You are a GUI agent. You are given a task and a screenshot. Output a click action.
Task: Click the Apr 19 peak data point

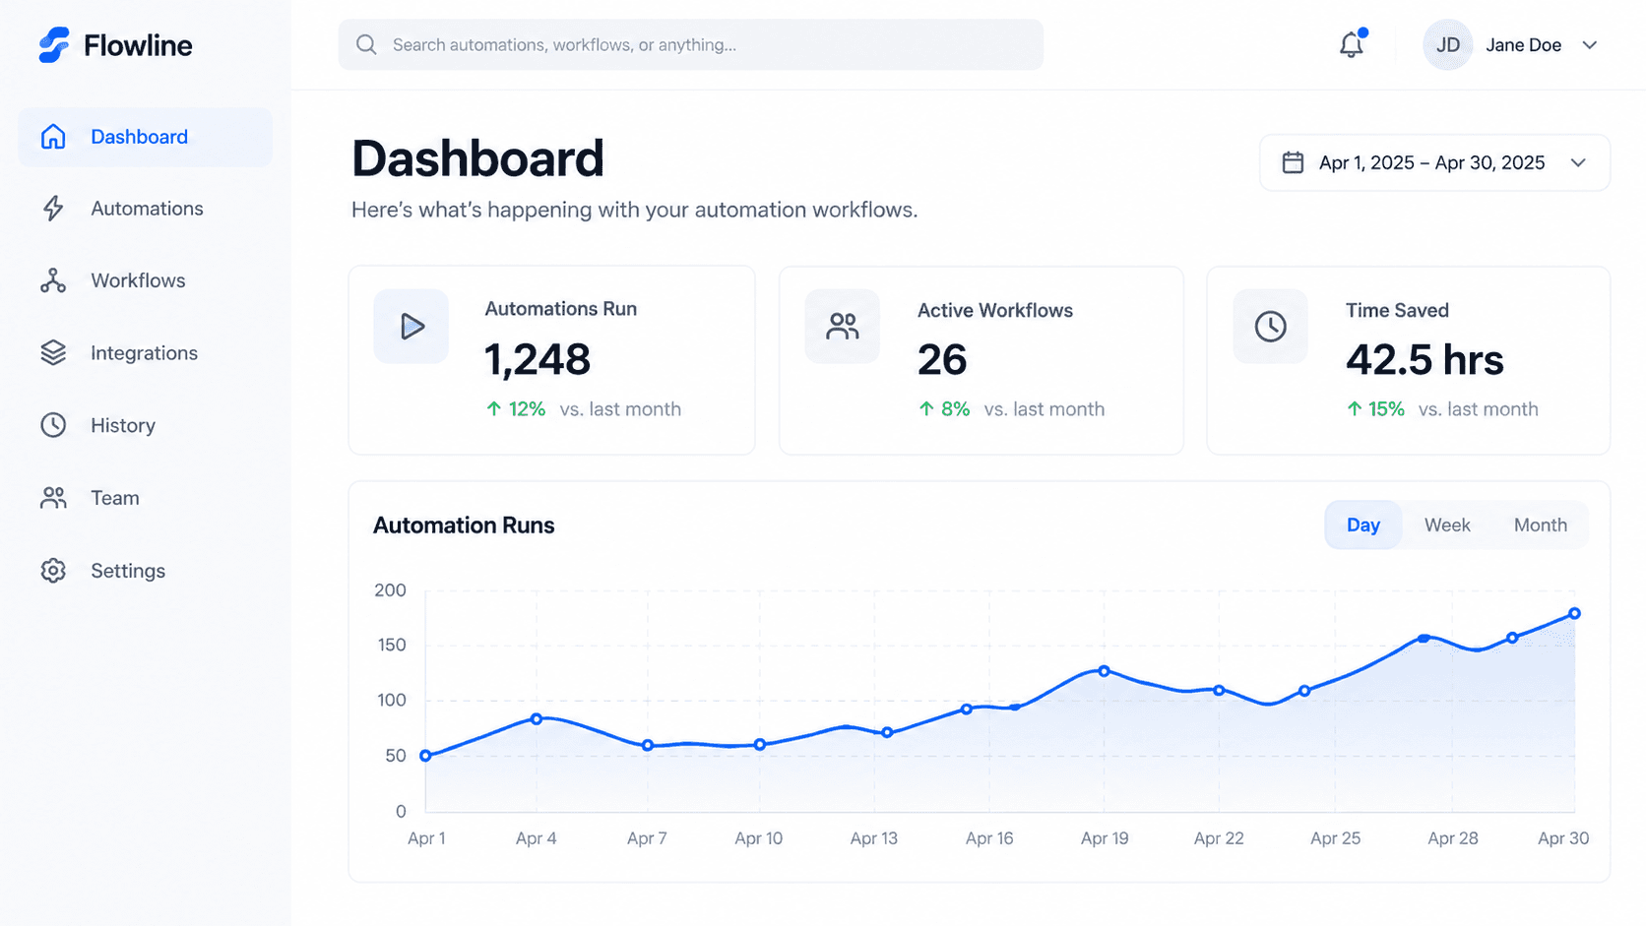1104,671
